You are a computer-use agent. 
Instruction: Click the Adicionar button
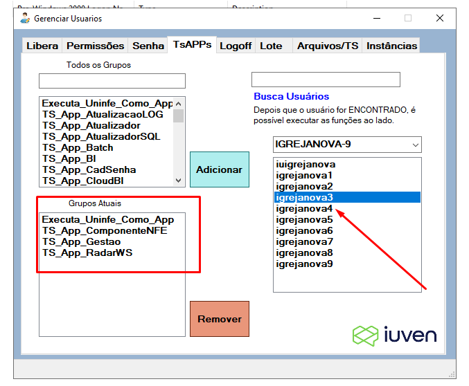pyautogui.click(x=219, y=169)
